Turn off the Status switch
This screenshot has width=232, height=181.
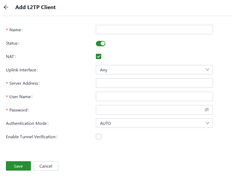coord(100,43)
